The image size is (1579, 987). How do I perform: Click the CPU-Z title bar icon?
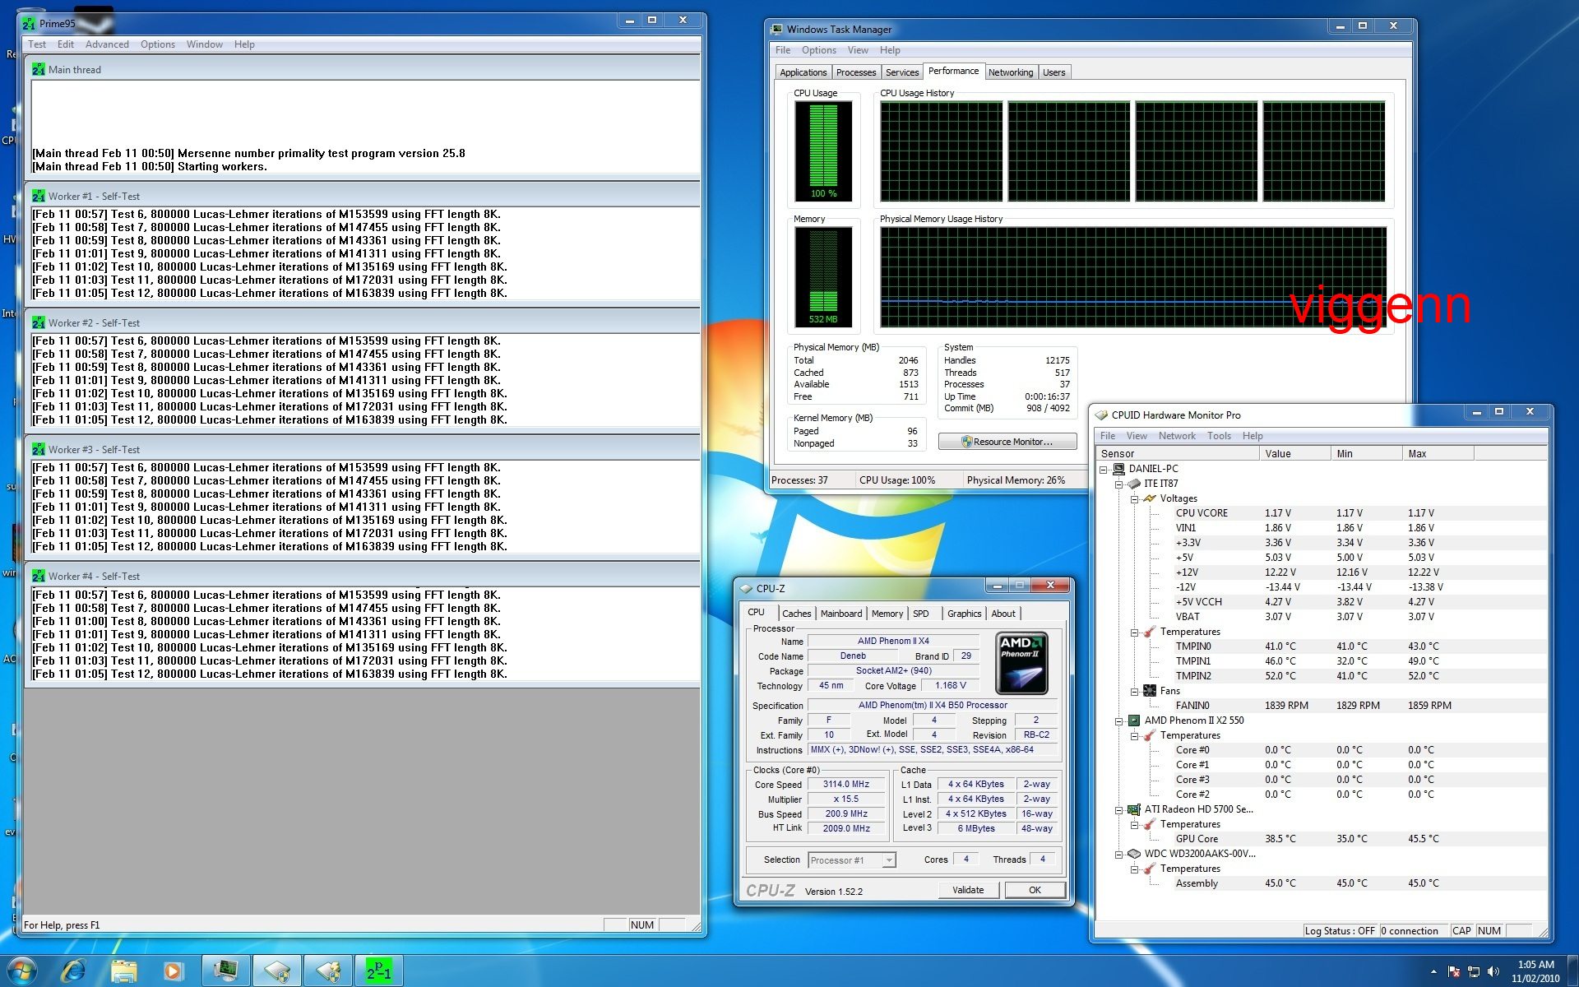(x=746, y=588)
